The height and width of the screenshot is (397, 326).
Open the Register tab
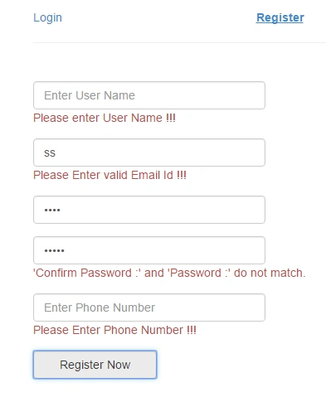280,17
